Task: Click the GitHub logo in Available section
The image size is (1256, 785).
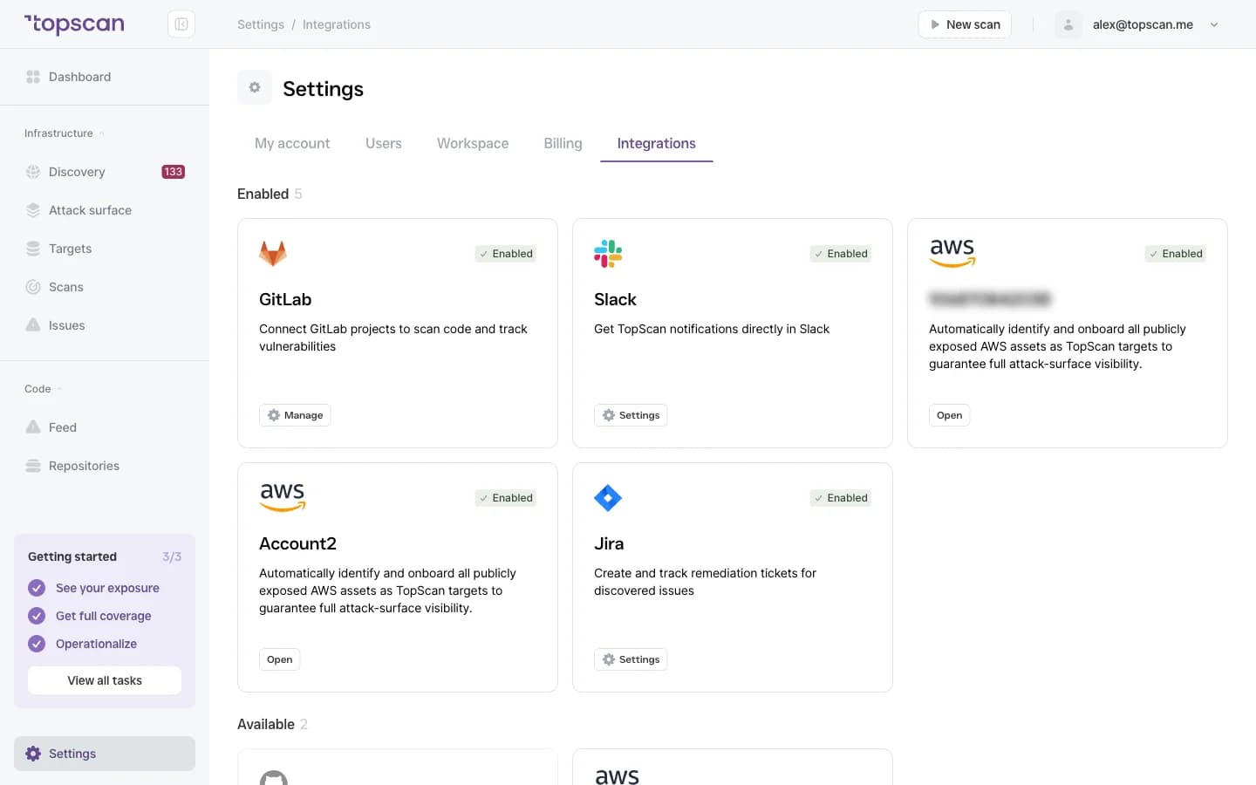Action: 274,778
